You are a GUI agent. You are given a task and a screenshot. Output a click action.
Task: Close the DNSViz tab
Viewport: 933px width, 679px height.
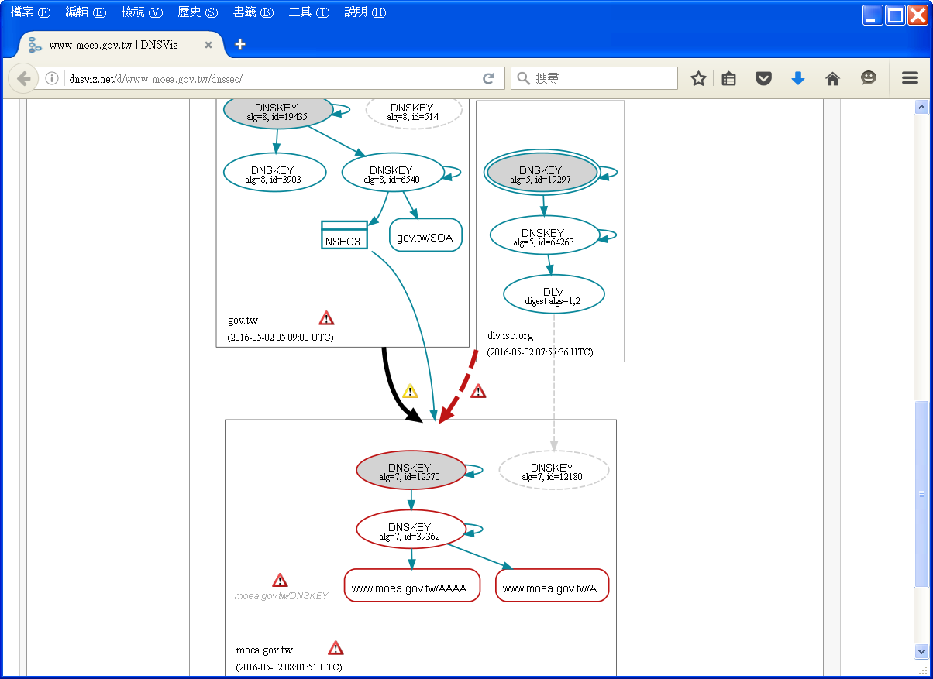coord(208,45)
